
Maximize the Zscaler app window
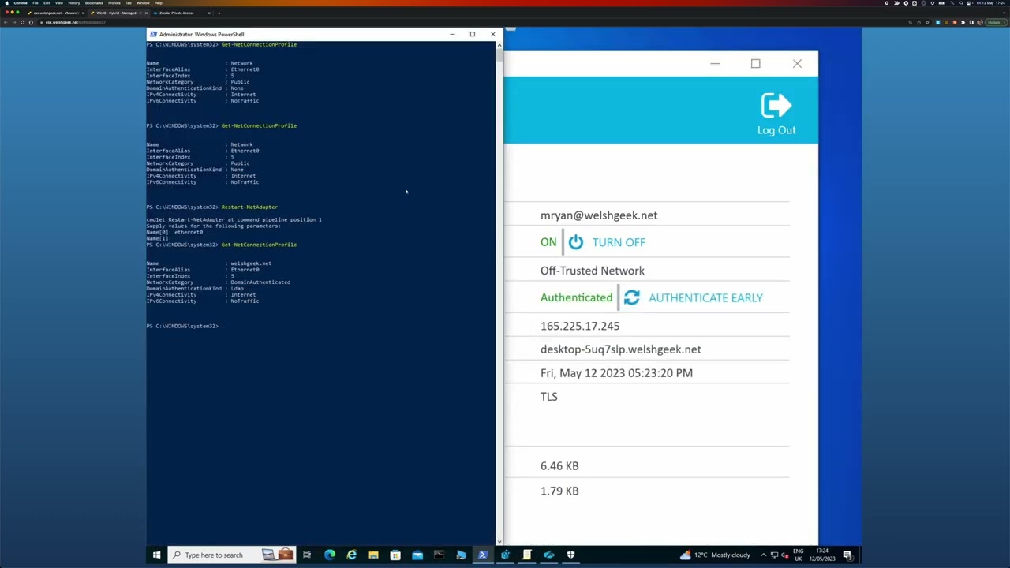[755, 63]
